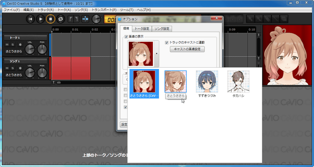Screen dimensions: 314x167
Task: Click the 設定 button at the dialog bottom
Action: pos(124,124)
